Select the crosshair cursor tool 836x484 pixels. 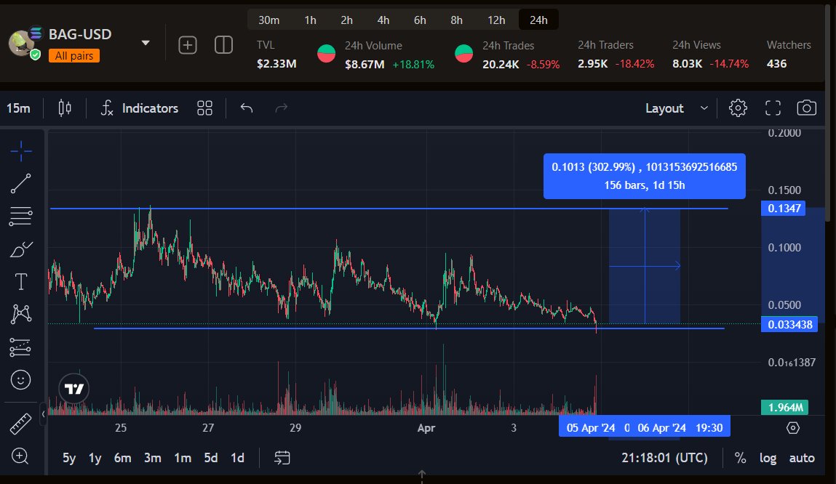click(x=21, y=151)
